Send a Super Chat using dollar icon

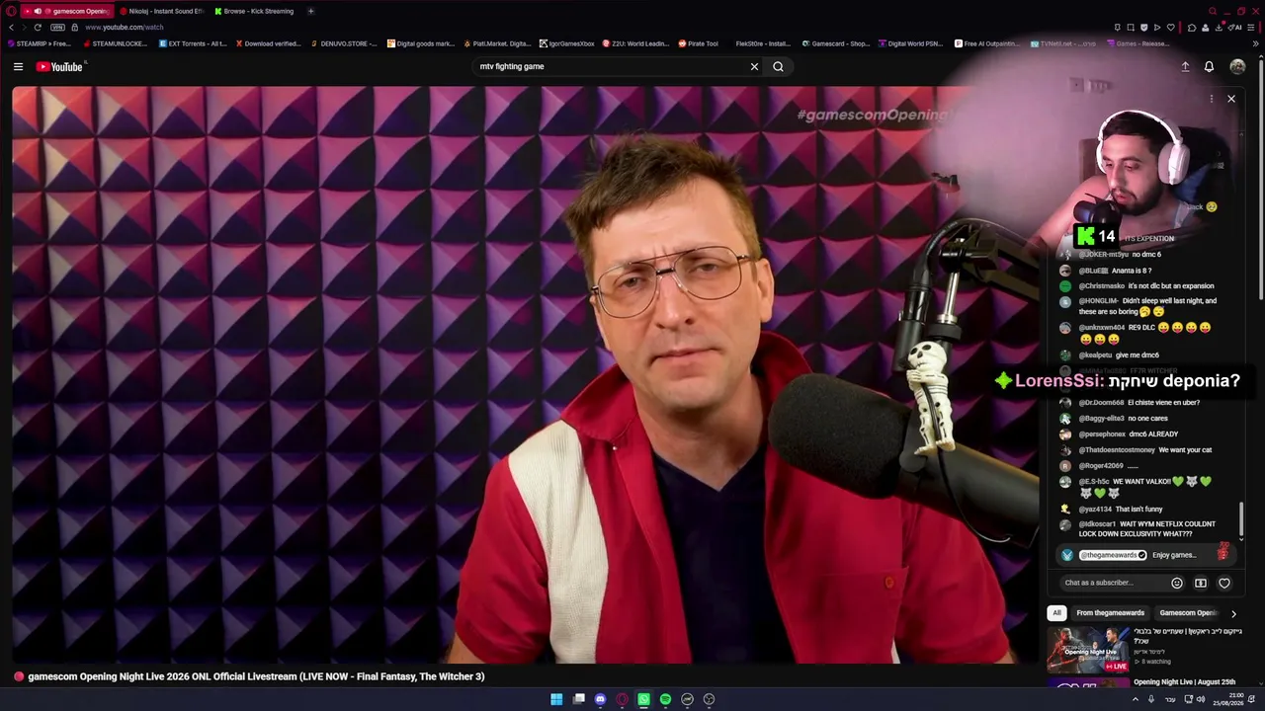point(1201,583)
